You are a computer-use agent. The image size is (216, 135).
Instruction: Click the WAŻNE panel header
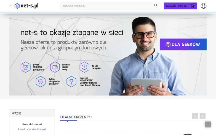(x=32, y=113)
